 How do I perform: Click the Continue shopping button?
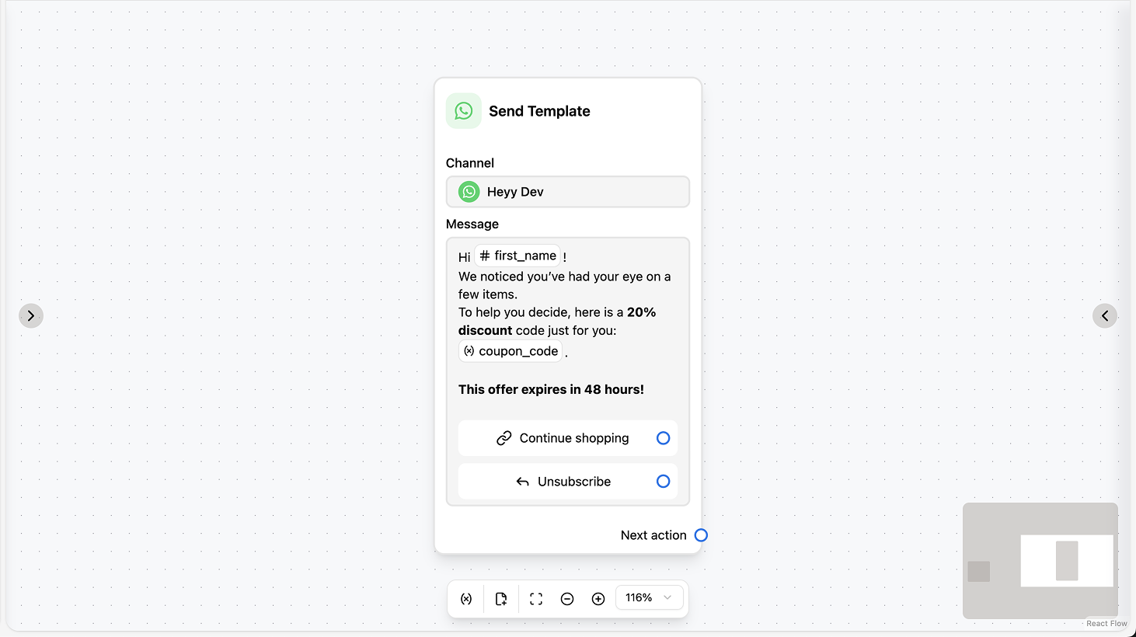(567, 437)
